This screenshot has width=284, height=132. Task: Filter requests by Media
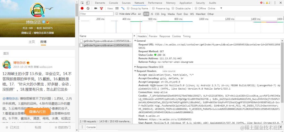[171, 14]
